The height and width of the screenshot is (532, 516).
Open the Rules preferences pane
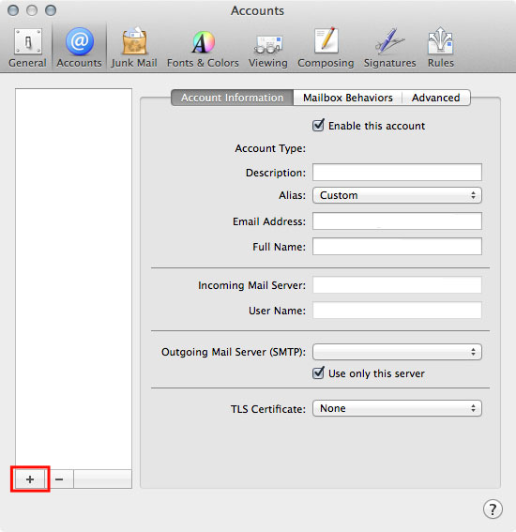441,48
